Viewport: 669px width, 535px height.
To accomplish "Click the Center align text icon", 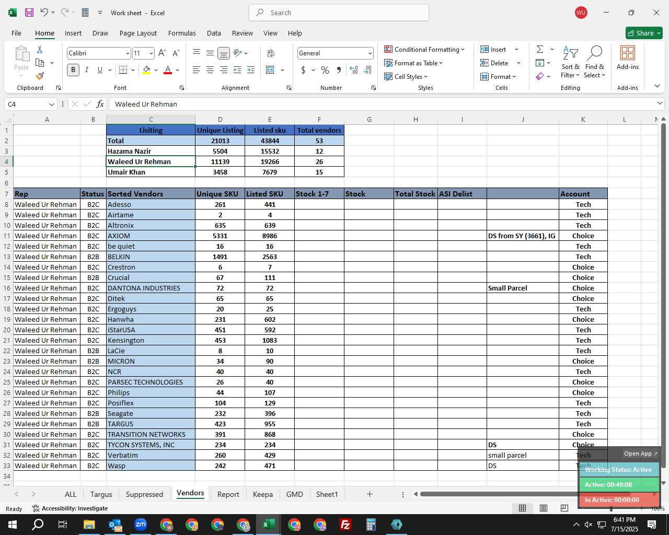I will (x=210, y=70).
